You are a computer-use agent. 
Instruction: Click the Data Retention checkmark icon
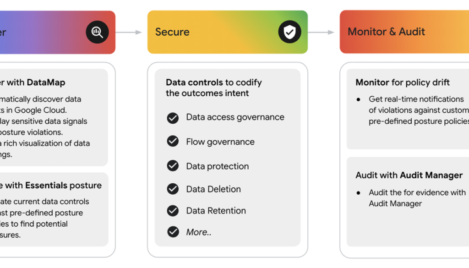173,210
